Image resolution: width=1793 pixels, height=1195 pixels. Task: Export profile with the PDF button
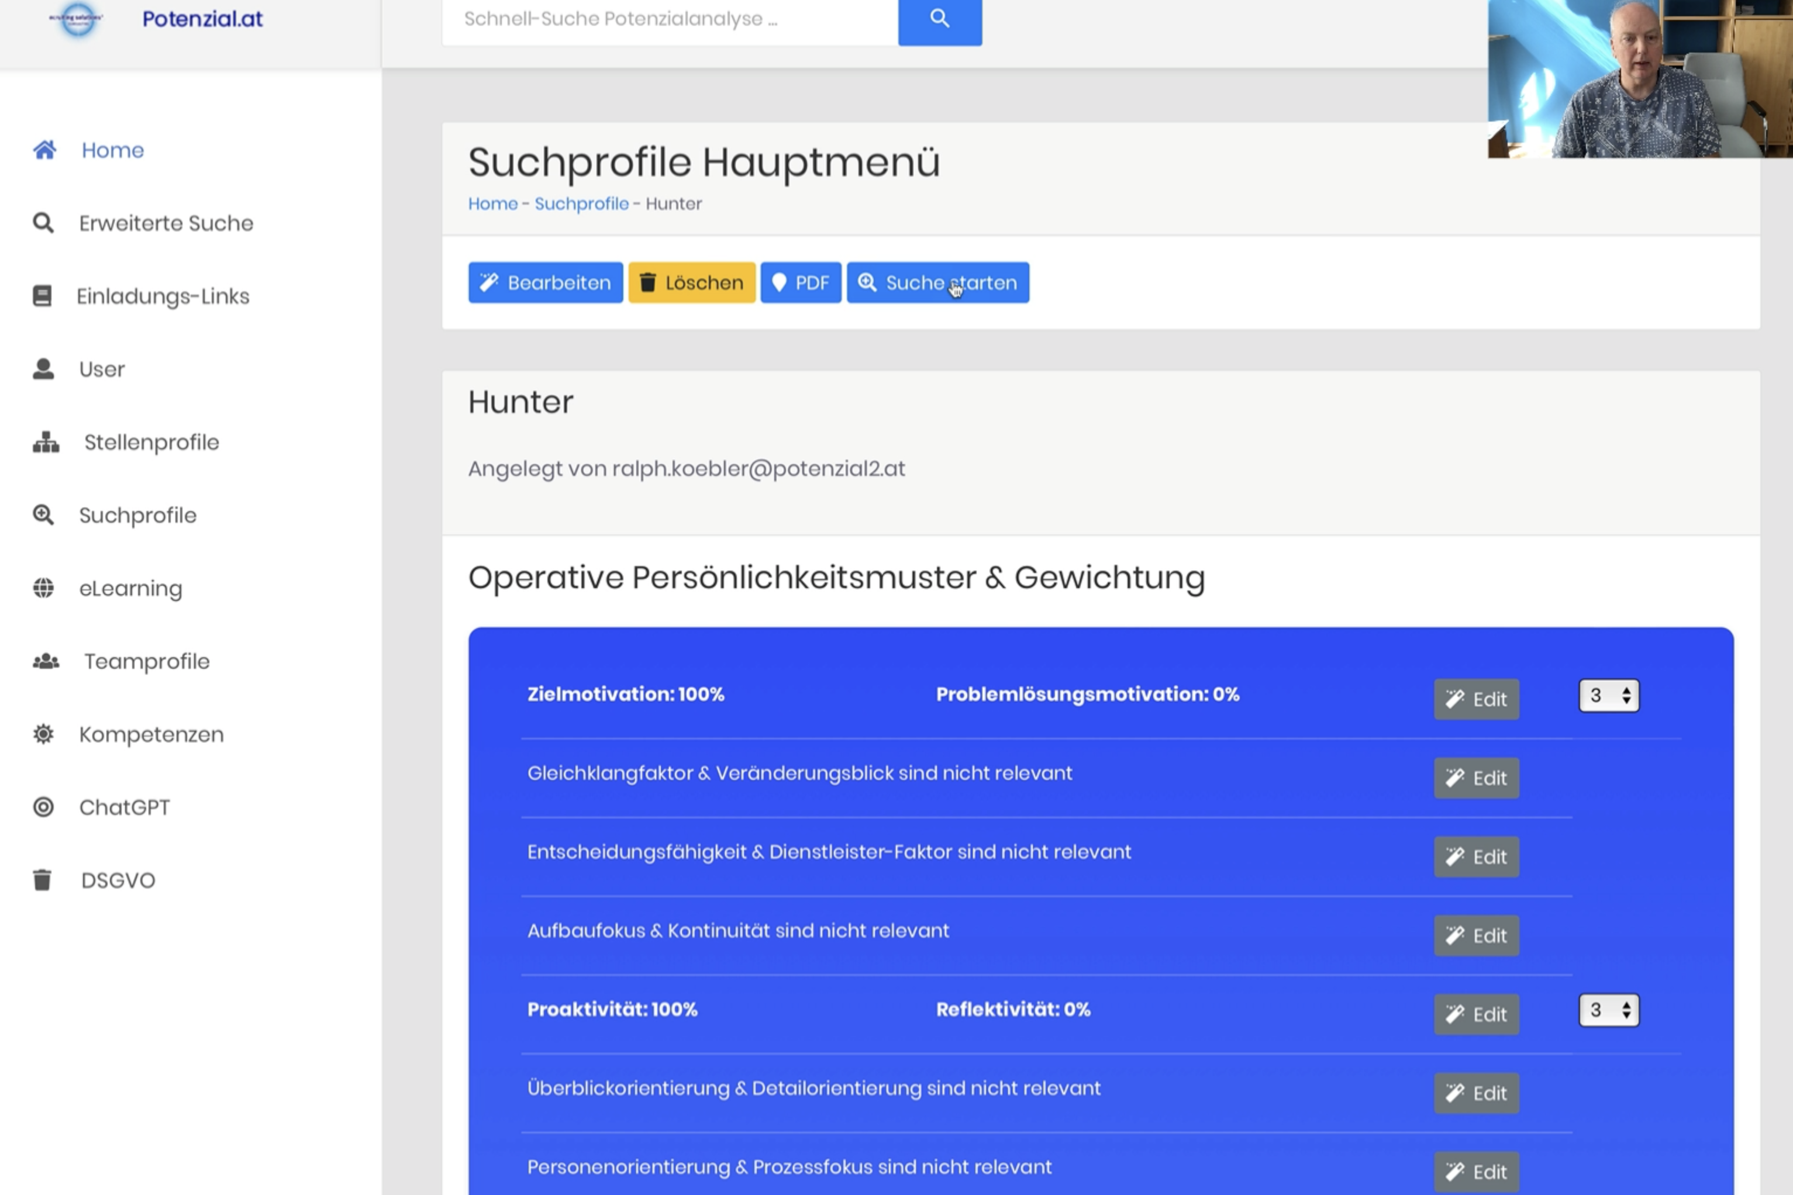point(801,283)
